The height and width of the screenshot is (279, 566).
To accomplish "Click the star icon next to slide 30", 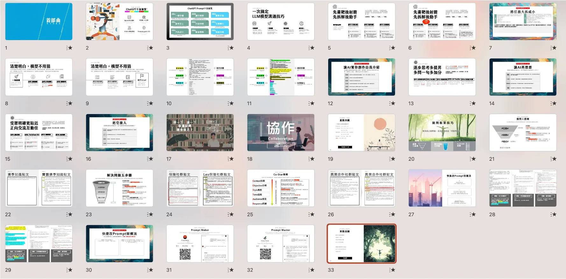I will click(x=150, y=270).
